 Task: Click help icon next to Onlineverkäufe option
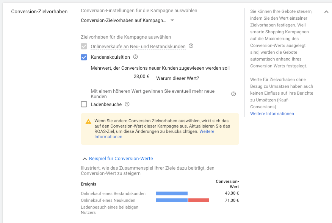click(x=191, y=46)
